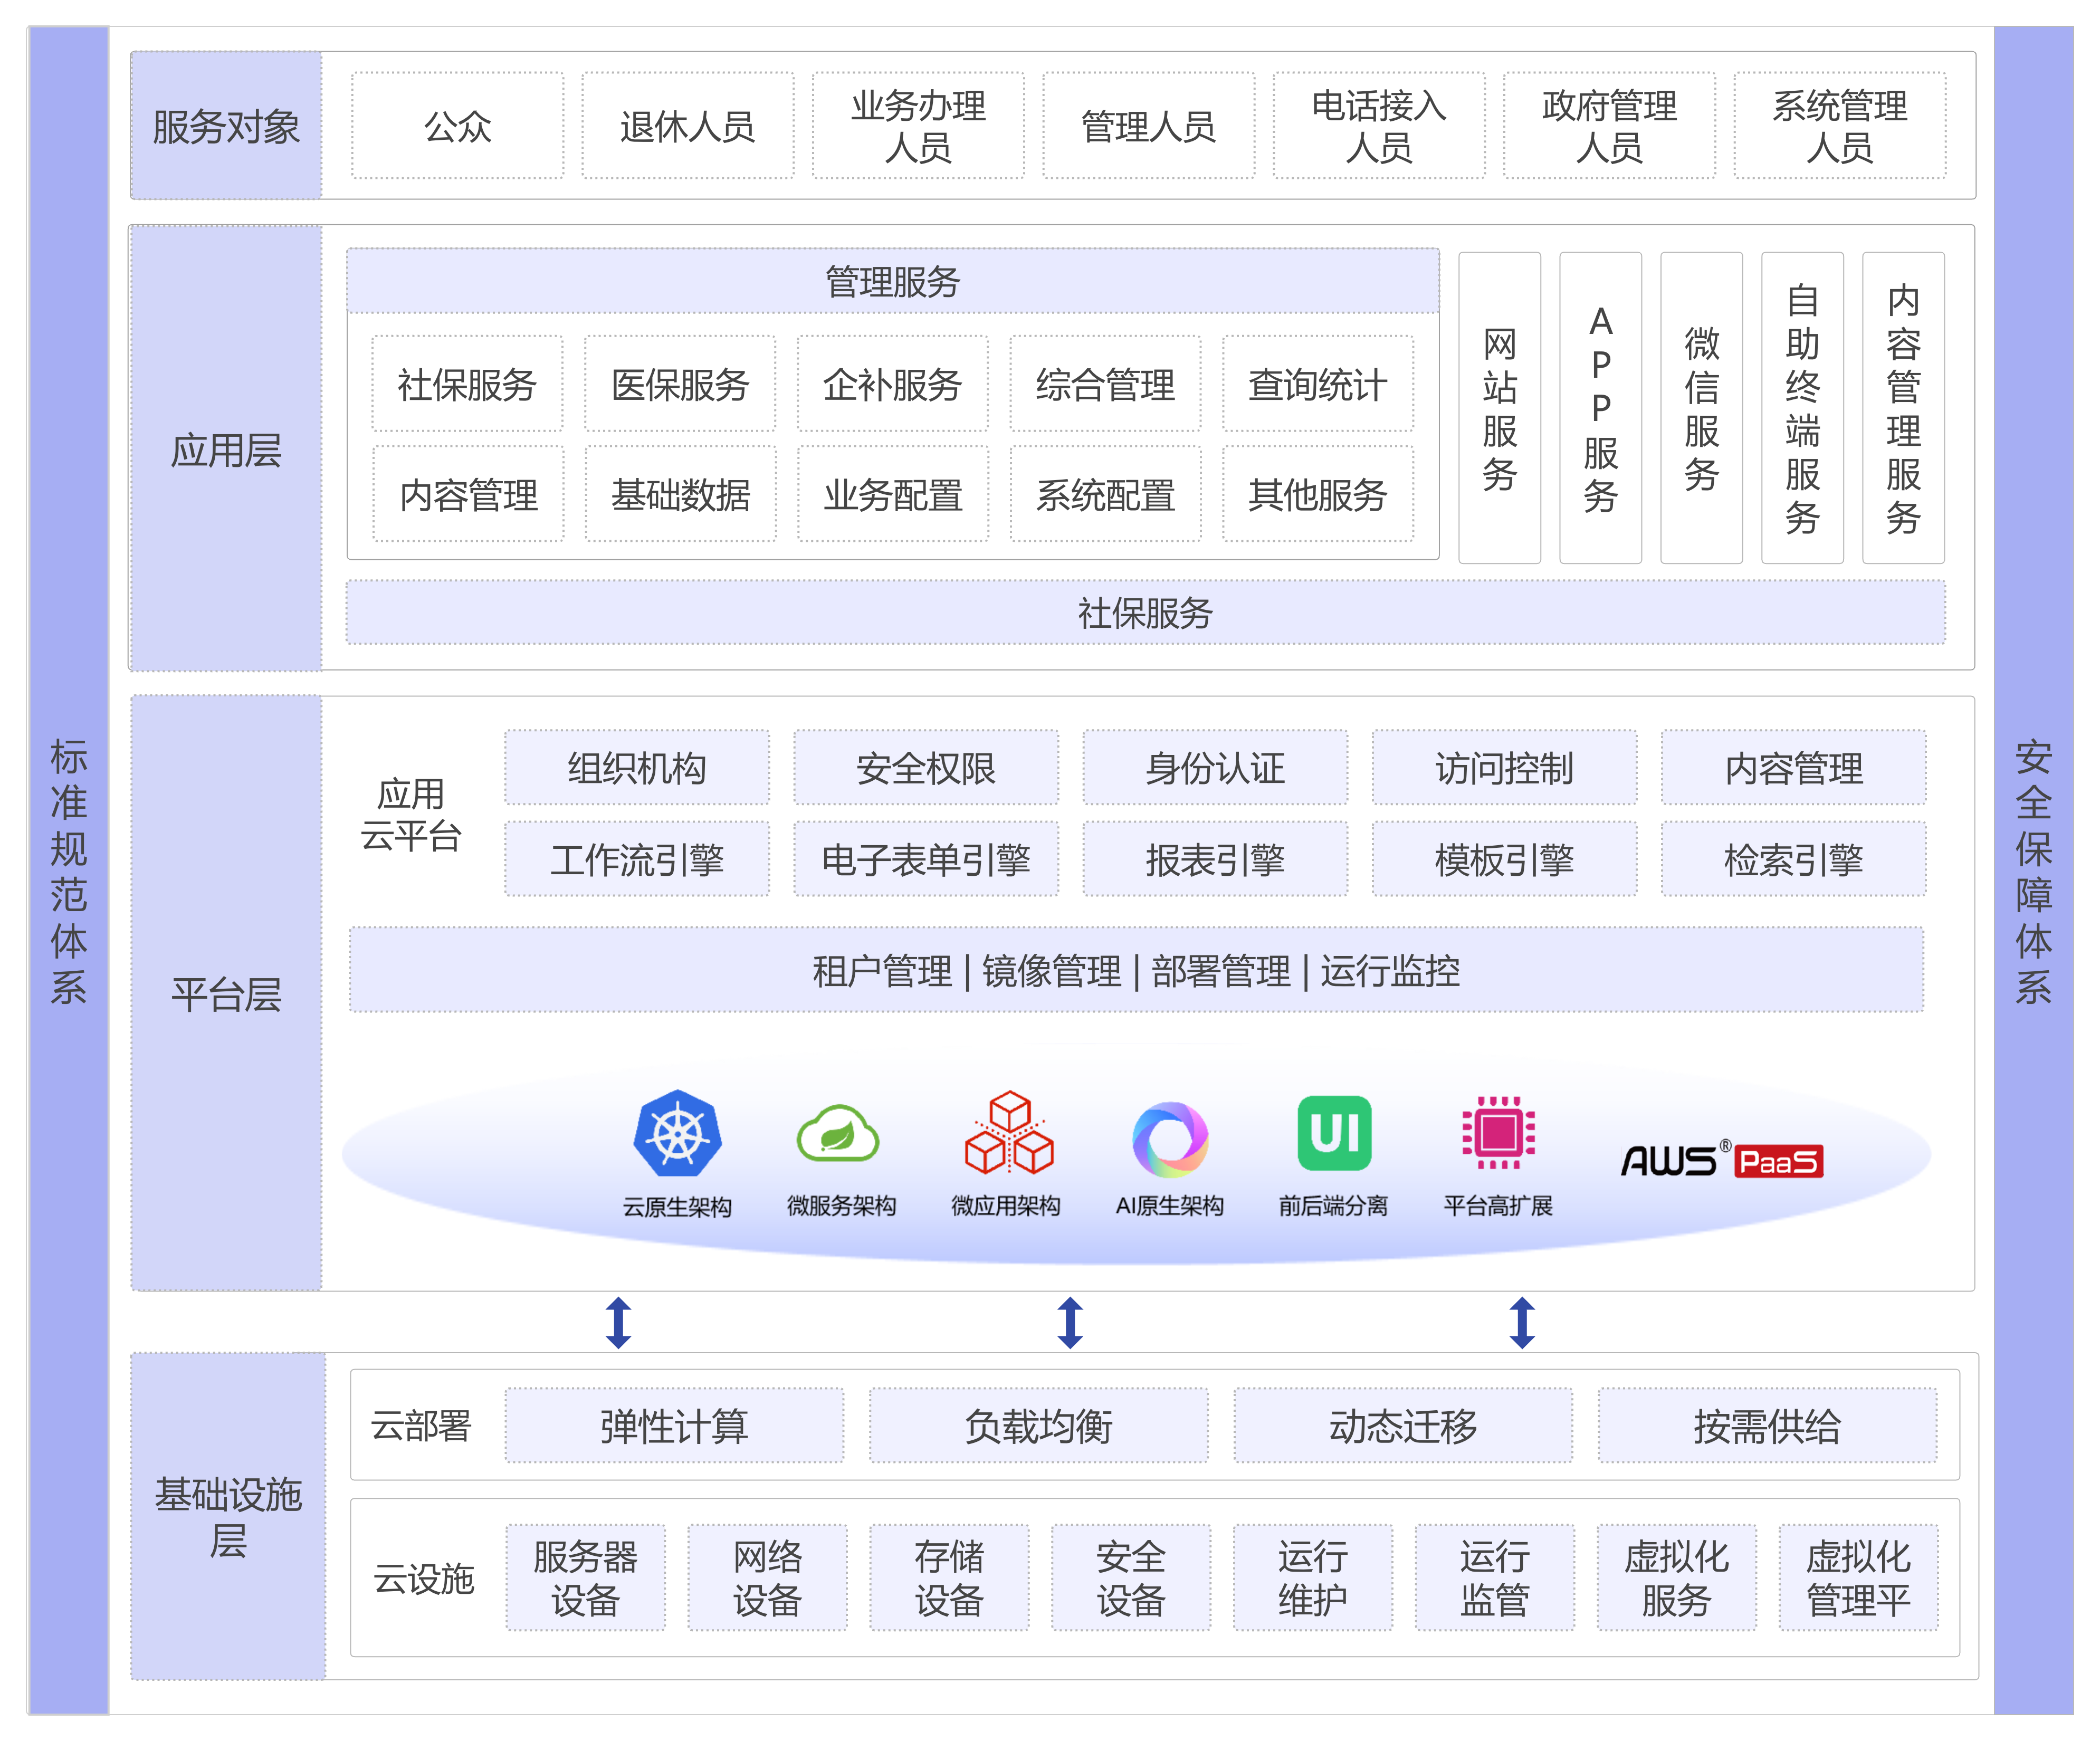Click the 查询统计 box
Viewport: 2100px width, 1741px height.
tap(1318, 384)
